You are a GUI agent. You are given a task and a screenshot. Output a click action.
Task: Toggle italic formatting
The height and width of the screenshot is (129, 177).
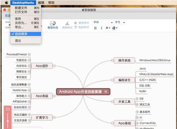tap(101, 28)
